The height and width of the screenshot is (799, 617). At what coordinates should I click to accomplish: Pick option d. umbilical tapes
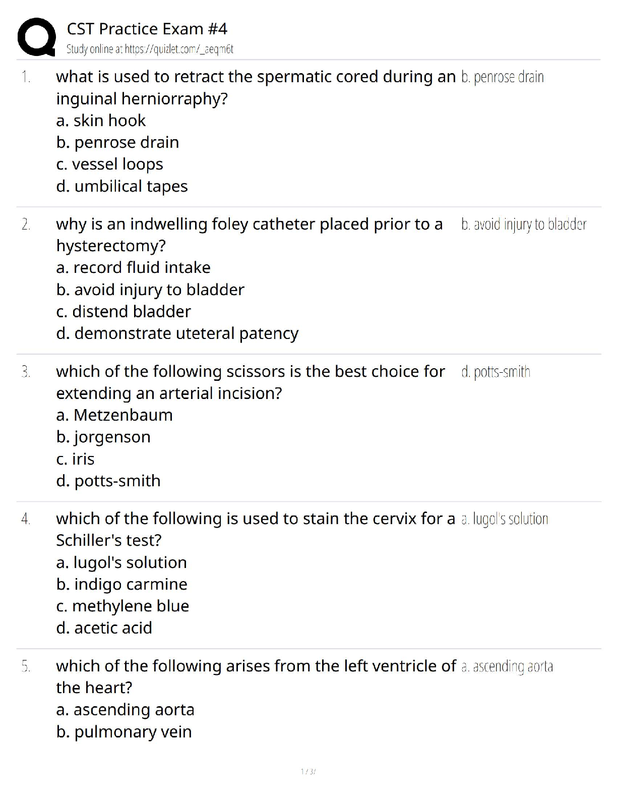pyautogui.click(x=121, y=187)
